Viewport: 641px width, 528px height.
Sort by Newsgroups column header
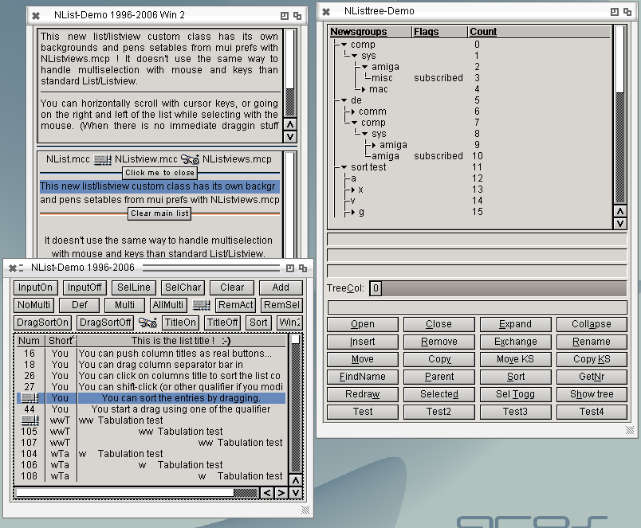[359, 32]
